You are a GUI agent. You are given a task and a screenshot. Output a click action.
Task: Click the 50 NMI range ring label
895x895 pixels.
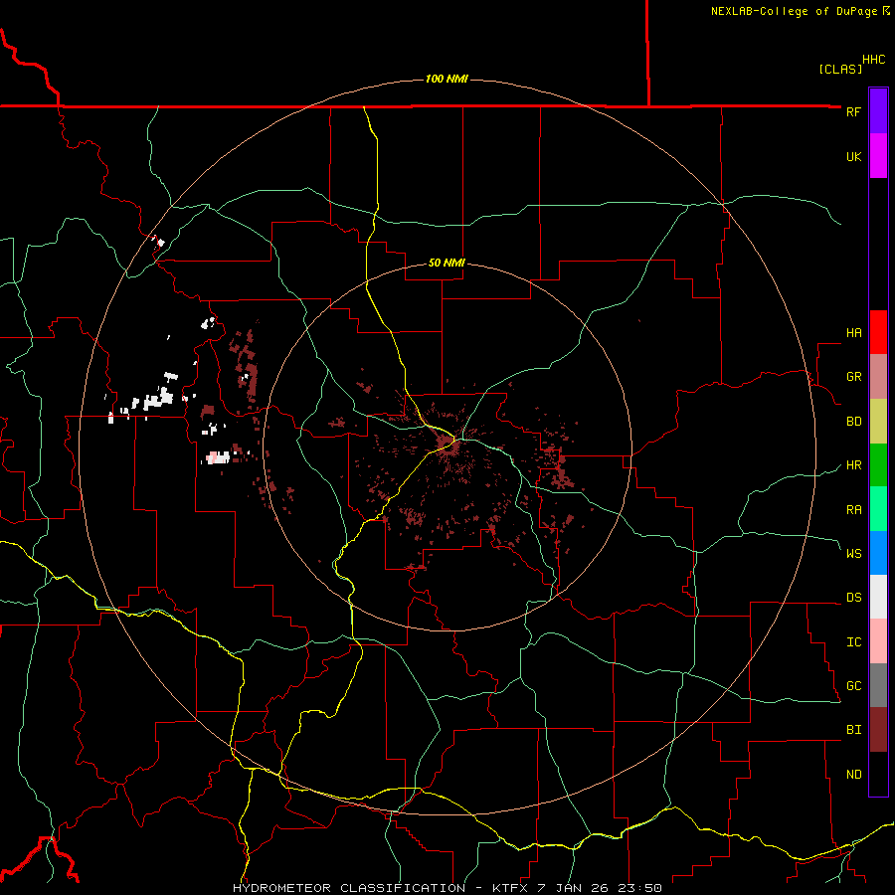coord(447,263)
